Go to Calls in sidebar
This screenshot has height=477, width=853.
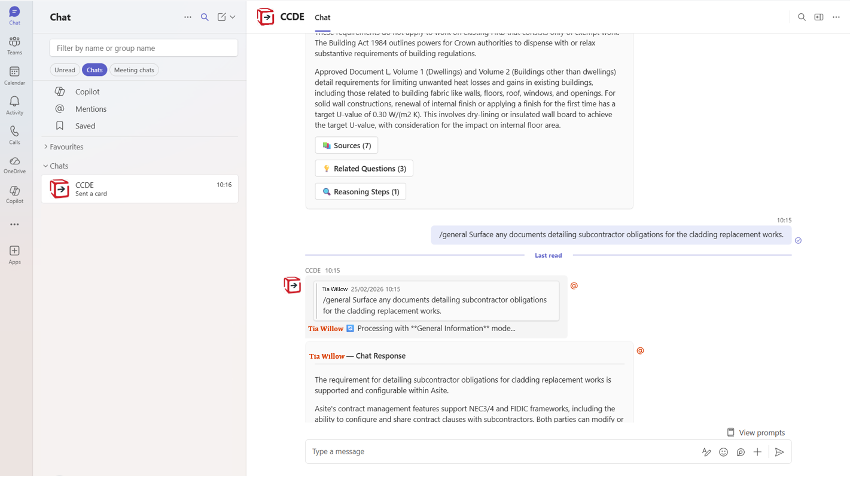14,135
